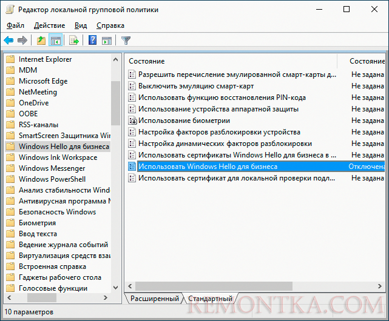Select Голосовые функции folder

pyautogui.click(x=53, y=288)
